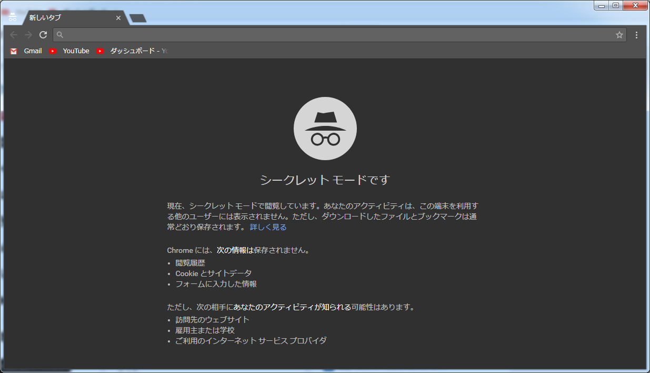The image size is (650, 373).
Task: Open the YouTube bookmark
Action: (x=69, y=51)
